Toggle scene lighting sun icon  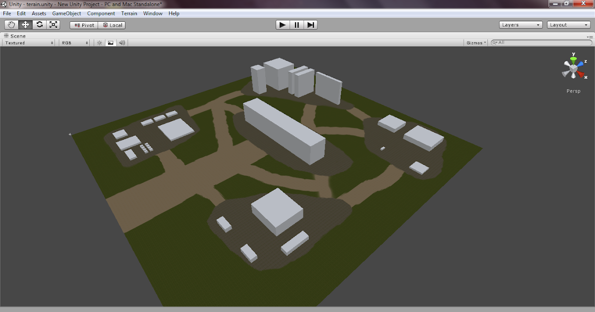[x=99, y=43]
